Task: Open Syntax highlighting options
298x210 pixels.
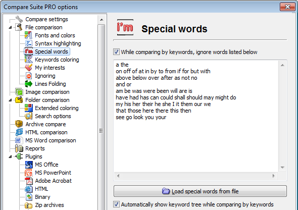Action: pos(58,43)
